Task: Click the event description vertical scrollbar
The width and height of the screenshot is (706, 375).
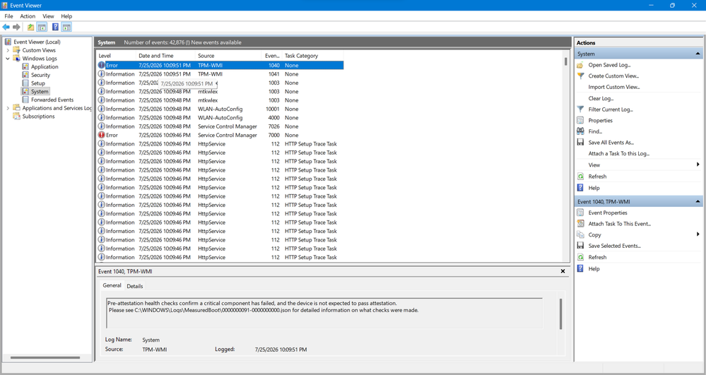Action: 560,314
